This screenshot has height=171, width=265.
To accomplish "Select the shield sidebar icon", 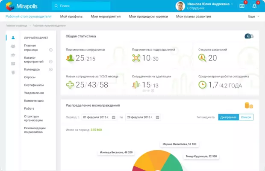I will coord(13,72).
